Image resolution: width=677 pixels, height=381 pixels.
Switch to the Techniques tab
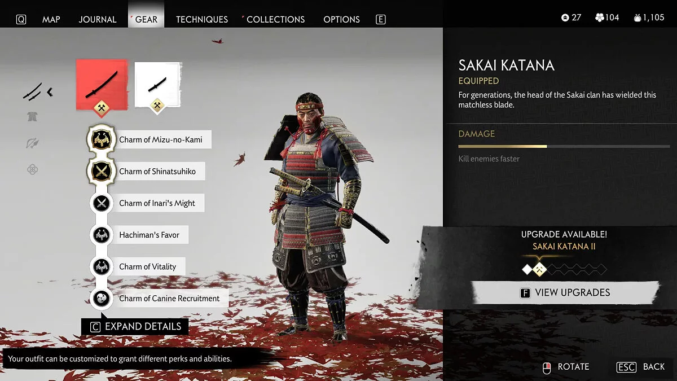[202, 19]
